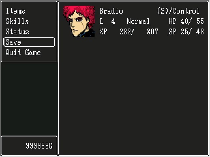The image size is (210, 157).
Task: Open the Skills menu
Action: (x=17, y=21)
